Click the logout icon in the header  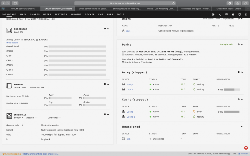point(213,14)
